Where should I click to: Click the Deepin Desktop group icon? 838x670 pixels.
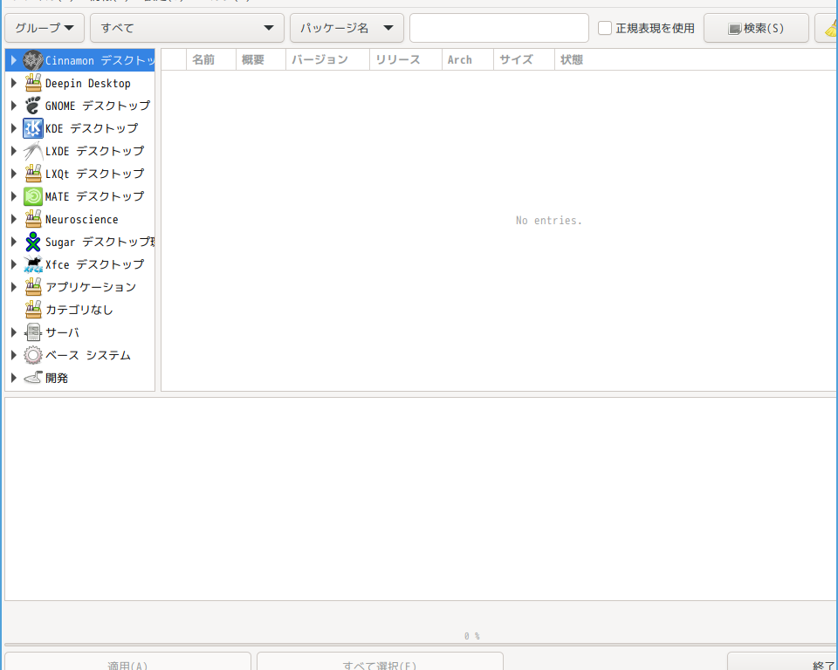click(x=32, y=83)
